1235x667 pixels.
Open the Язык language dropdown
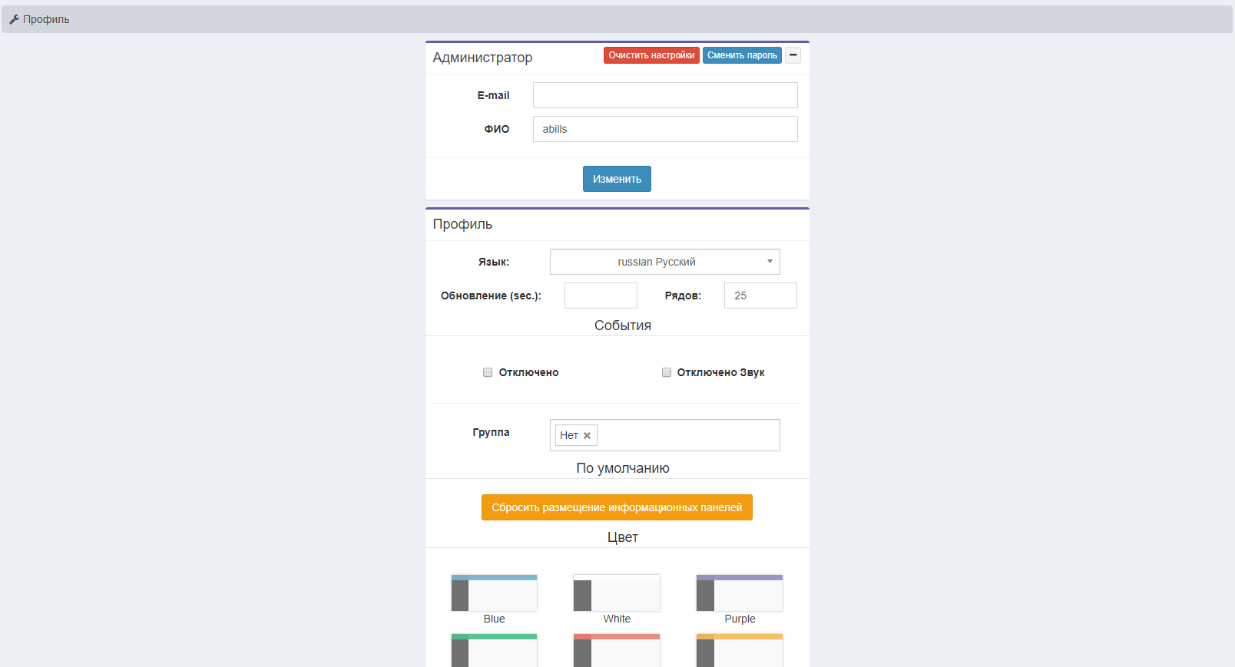pyautogui.click(x=664, y=262)
